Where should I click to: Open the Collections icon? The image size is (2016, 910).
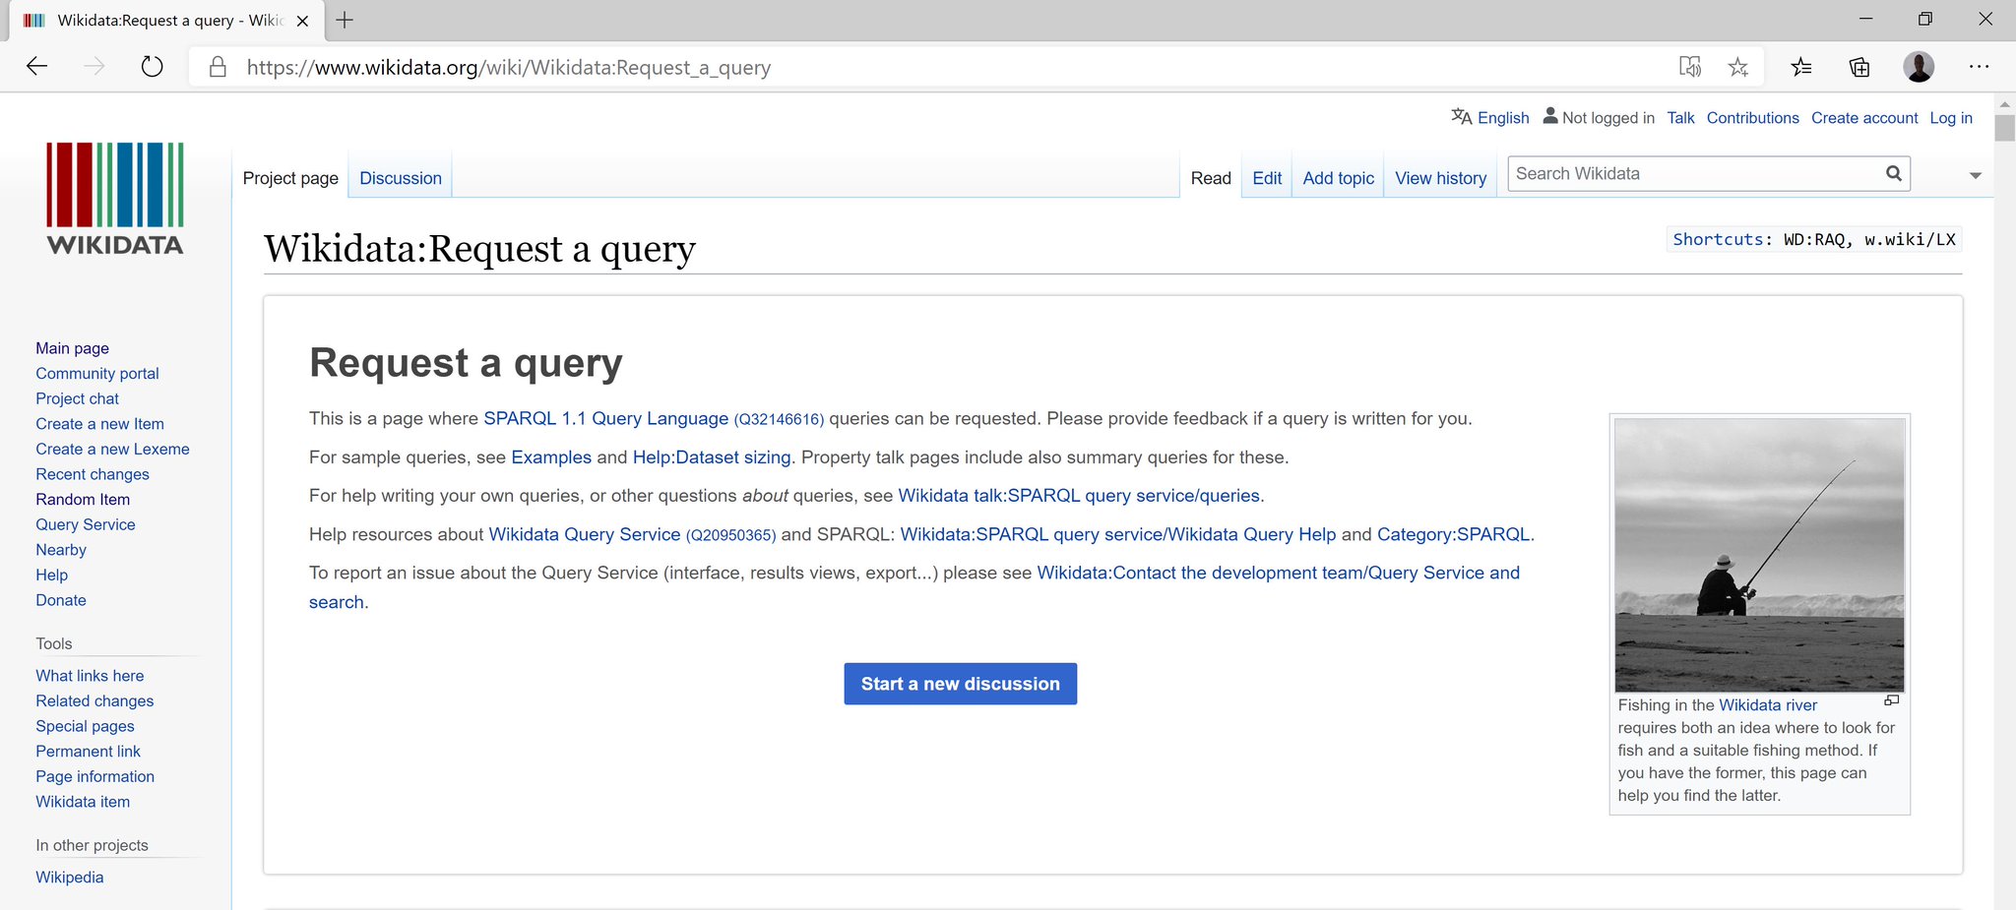pos(1859,67)
